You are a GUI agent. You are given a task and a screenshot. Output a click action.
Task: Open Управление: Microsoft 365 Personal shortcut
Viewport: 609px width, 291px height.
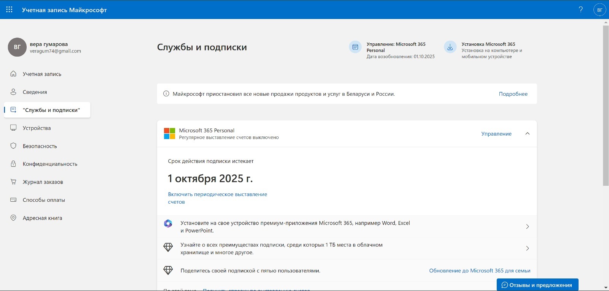pyautogui.click(x=392, y=50)
